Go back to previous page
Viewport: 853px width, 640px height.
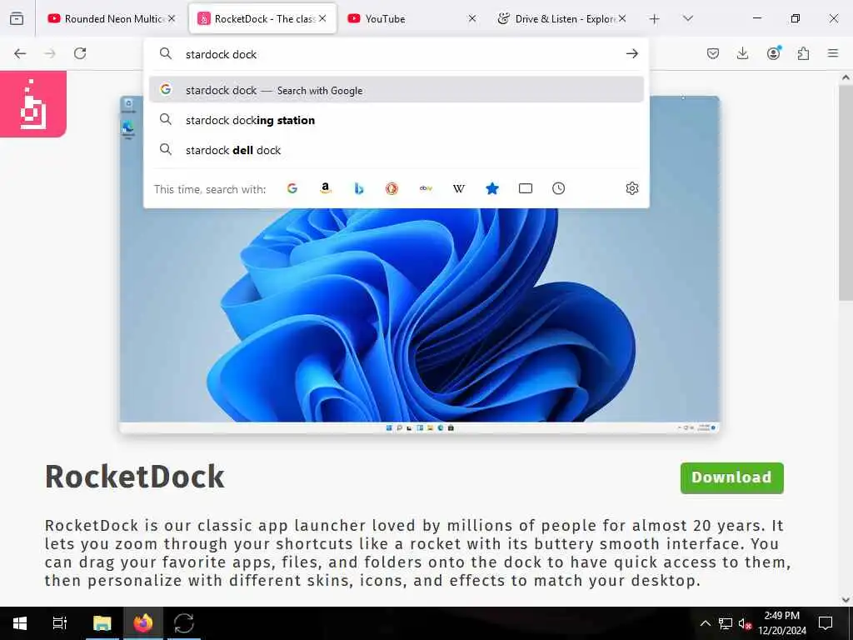pos(20,53)
